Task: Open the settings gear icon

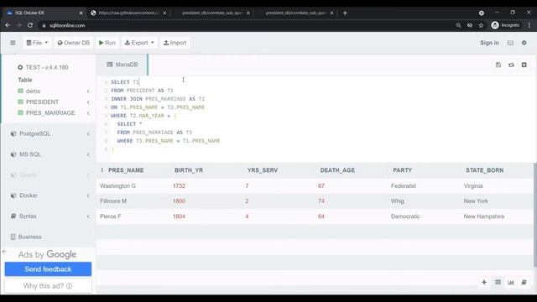Action: [x=524, y=43]
